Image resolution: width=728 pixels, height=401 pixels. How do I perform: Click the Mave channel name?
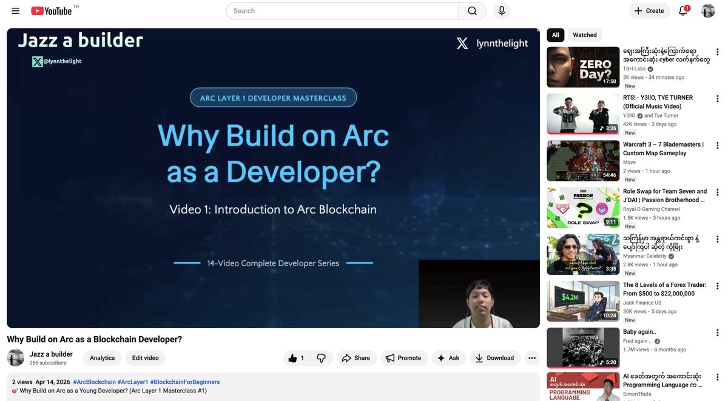pos(630,162)
